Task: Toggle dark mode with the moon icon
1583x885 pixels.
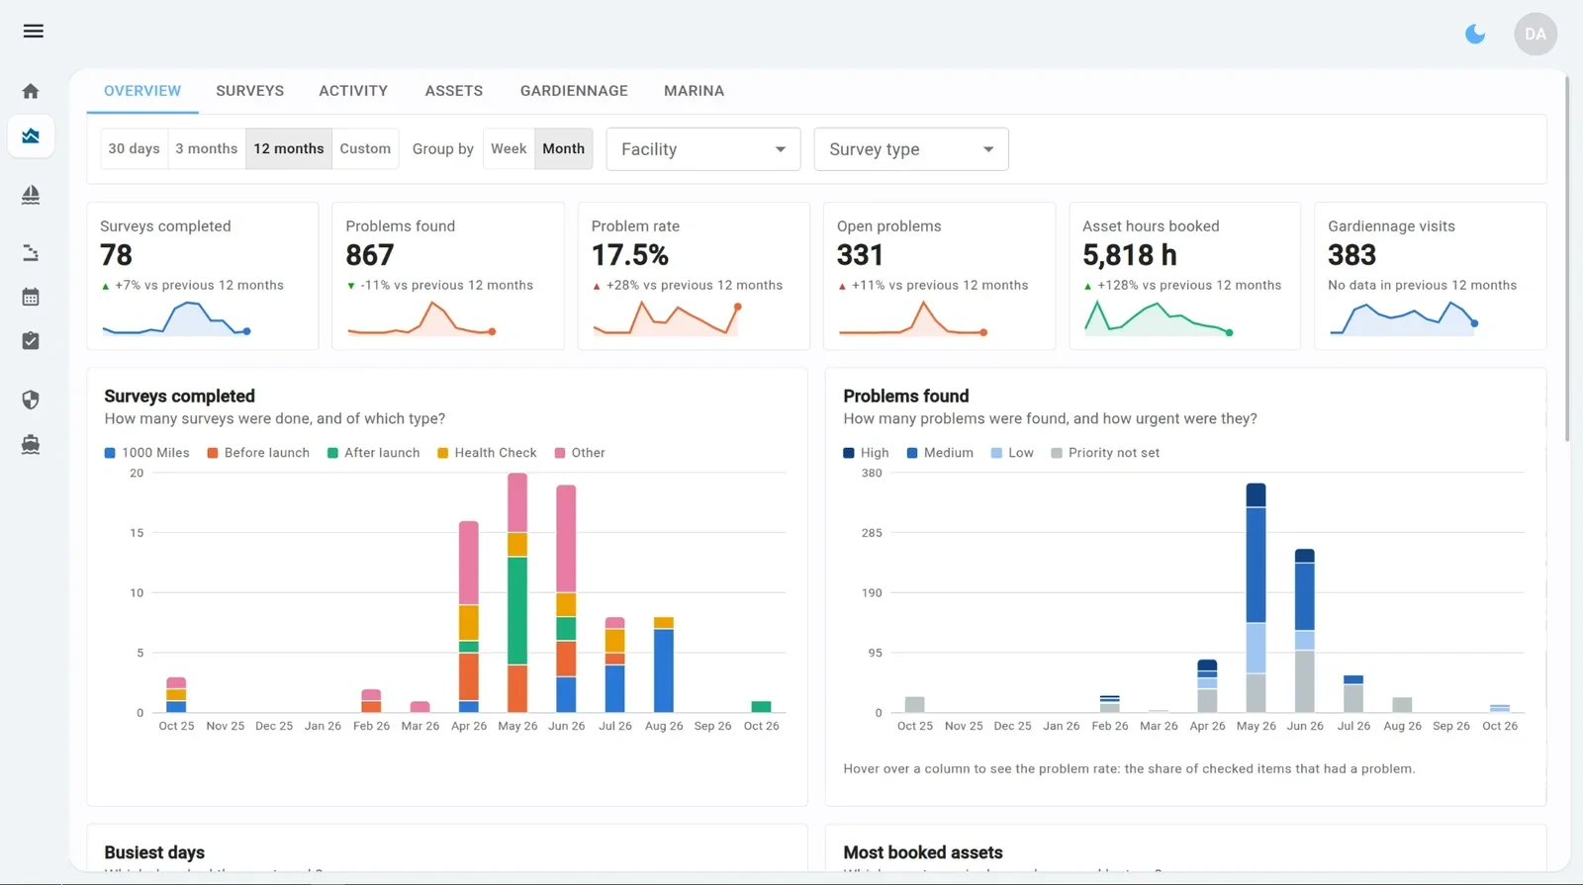Action: pyautogui.click(x=1475, y=35)
